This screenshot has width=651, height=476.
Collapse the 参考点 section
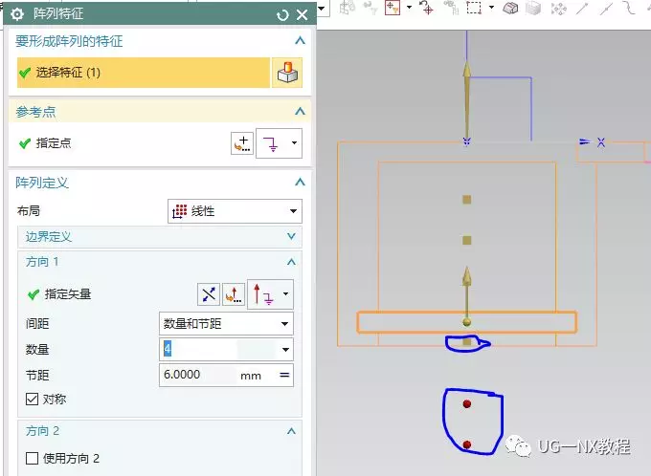coord(301,111)
